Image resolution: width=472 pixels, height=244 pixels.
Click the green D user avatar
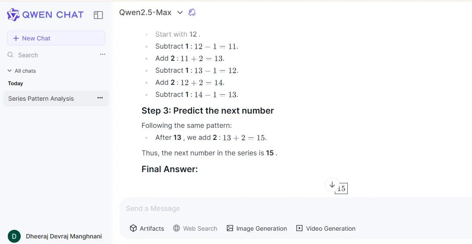pos(14,236)
